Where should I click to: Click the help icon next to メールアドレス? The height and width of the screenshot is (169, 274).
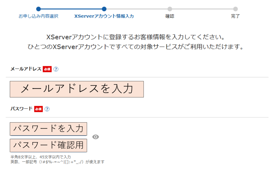click(56, 69)
